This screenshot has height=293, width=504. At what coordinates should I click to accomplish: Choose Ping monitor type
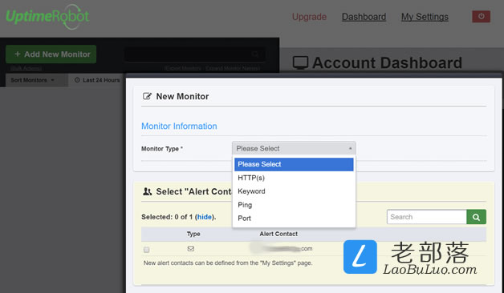(294, 204)
